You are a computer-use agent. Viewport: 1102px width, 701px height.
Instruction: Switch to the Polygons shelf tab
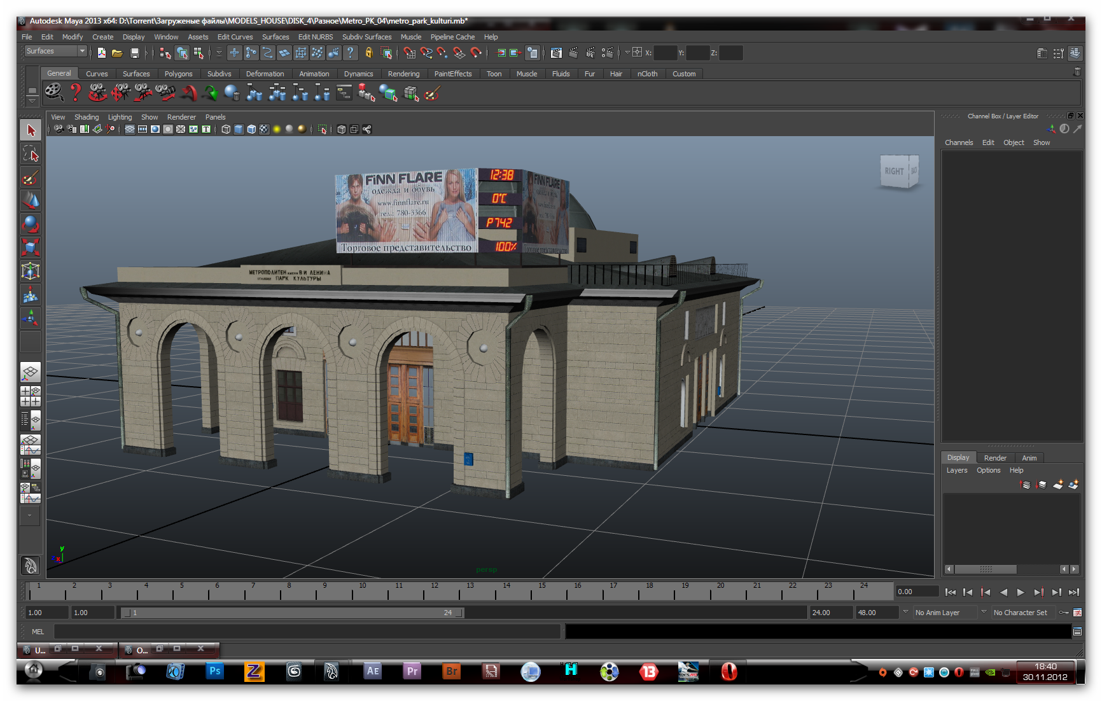[178, 74]
